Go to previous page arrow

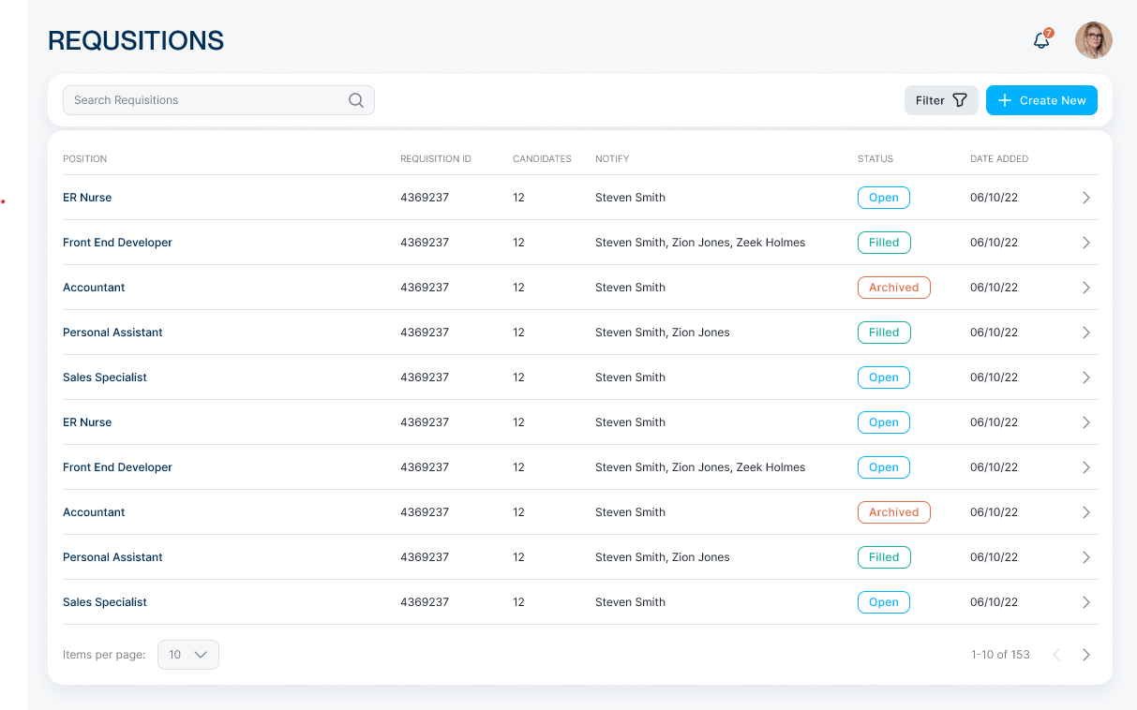pyautogui.click(x=1056, y=655)
